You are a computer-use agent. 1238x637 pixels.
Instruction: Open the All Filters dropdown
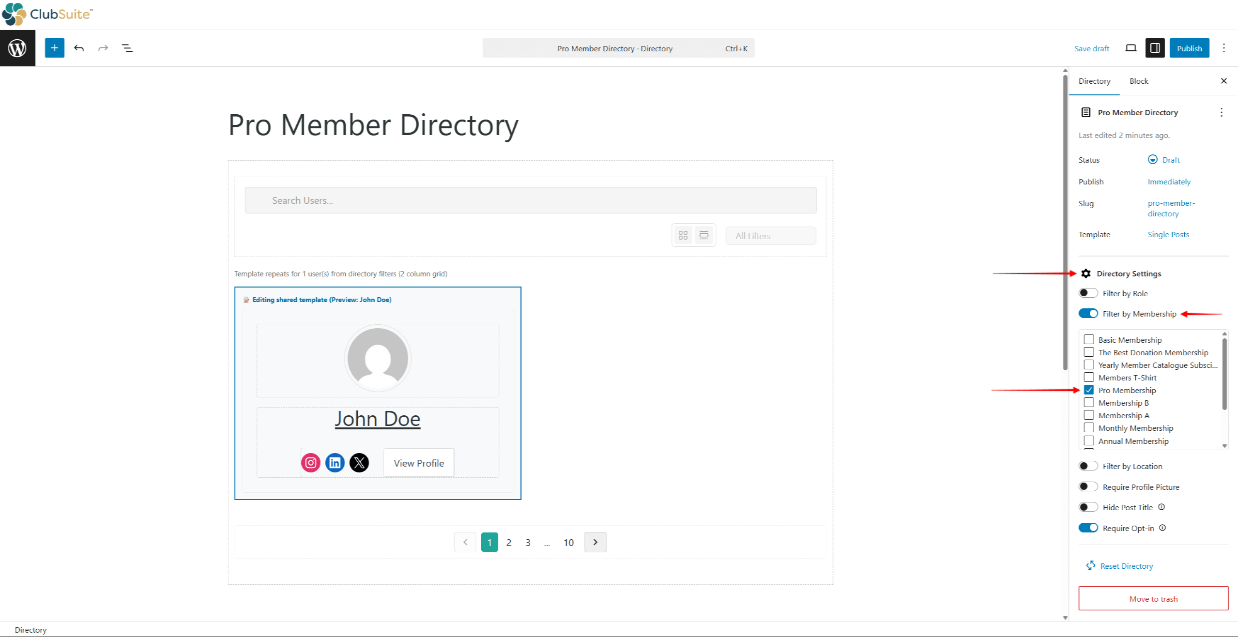[x=770, y=236]
